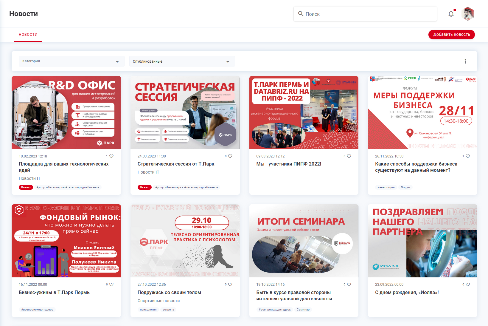Like the Бизнес-ужины post
The width and height of the screenshot is (488, 326).
pyautogui.click(x=111, y=285)
